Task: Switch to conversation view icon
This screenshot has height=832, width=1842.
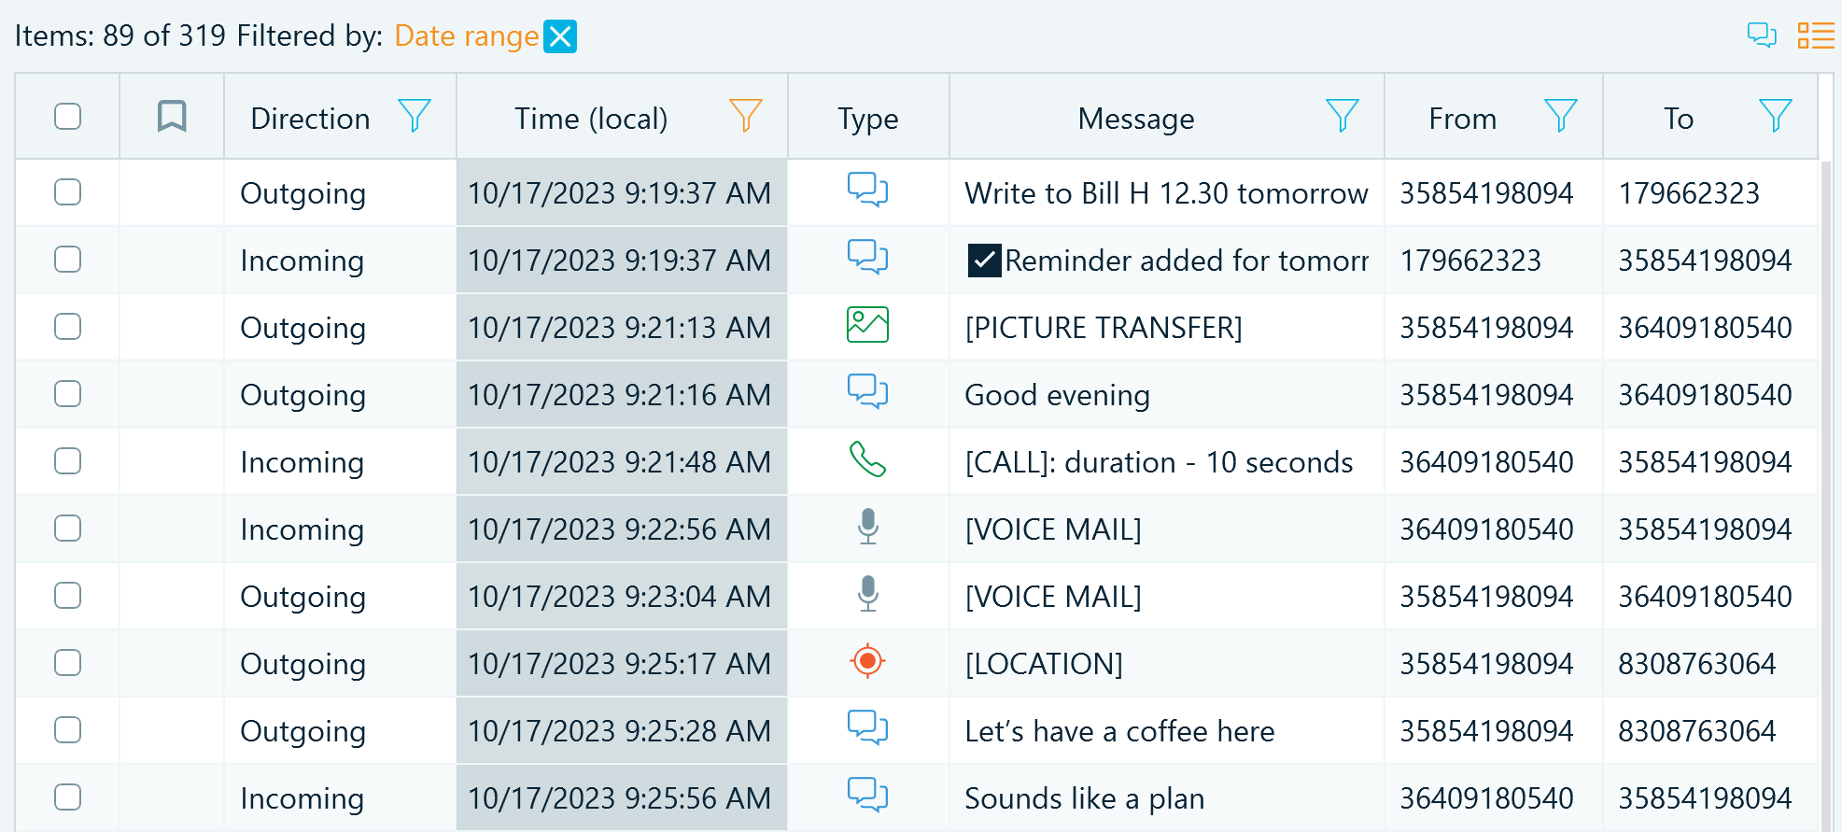Action: click(x=1761, y=35)
